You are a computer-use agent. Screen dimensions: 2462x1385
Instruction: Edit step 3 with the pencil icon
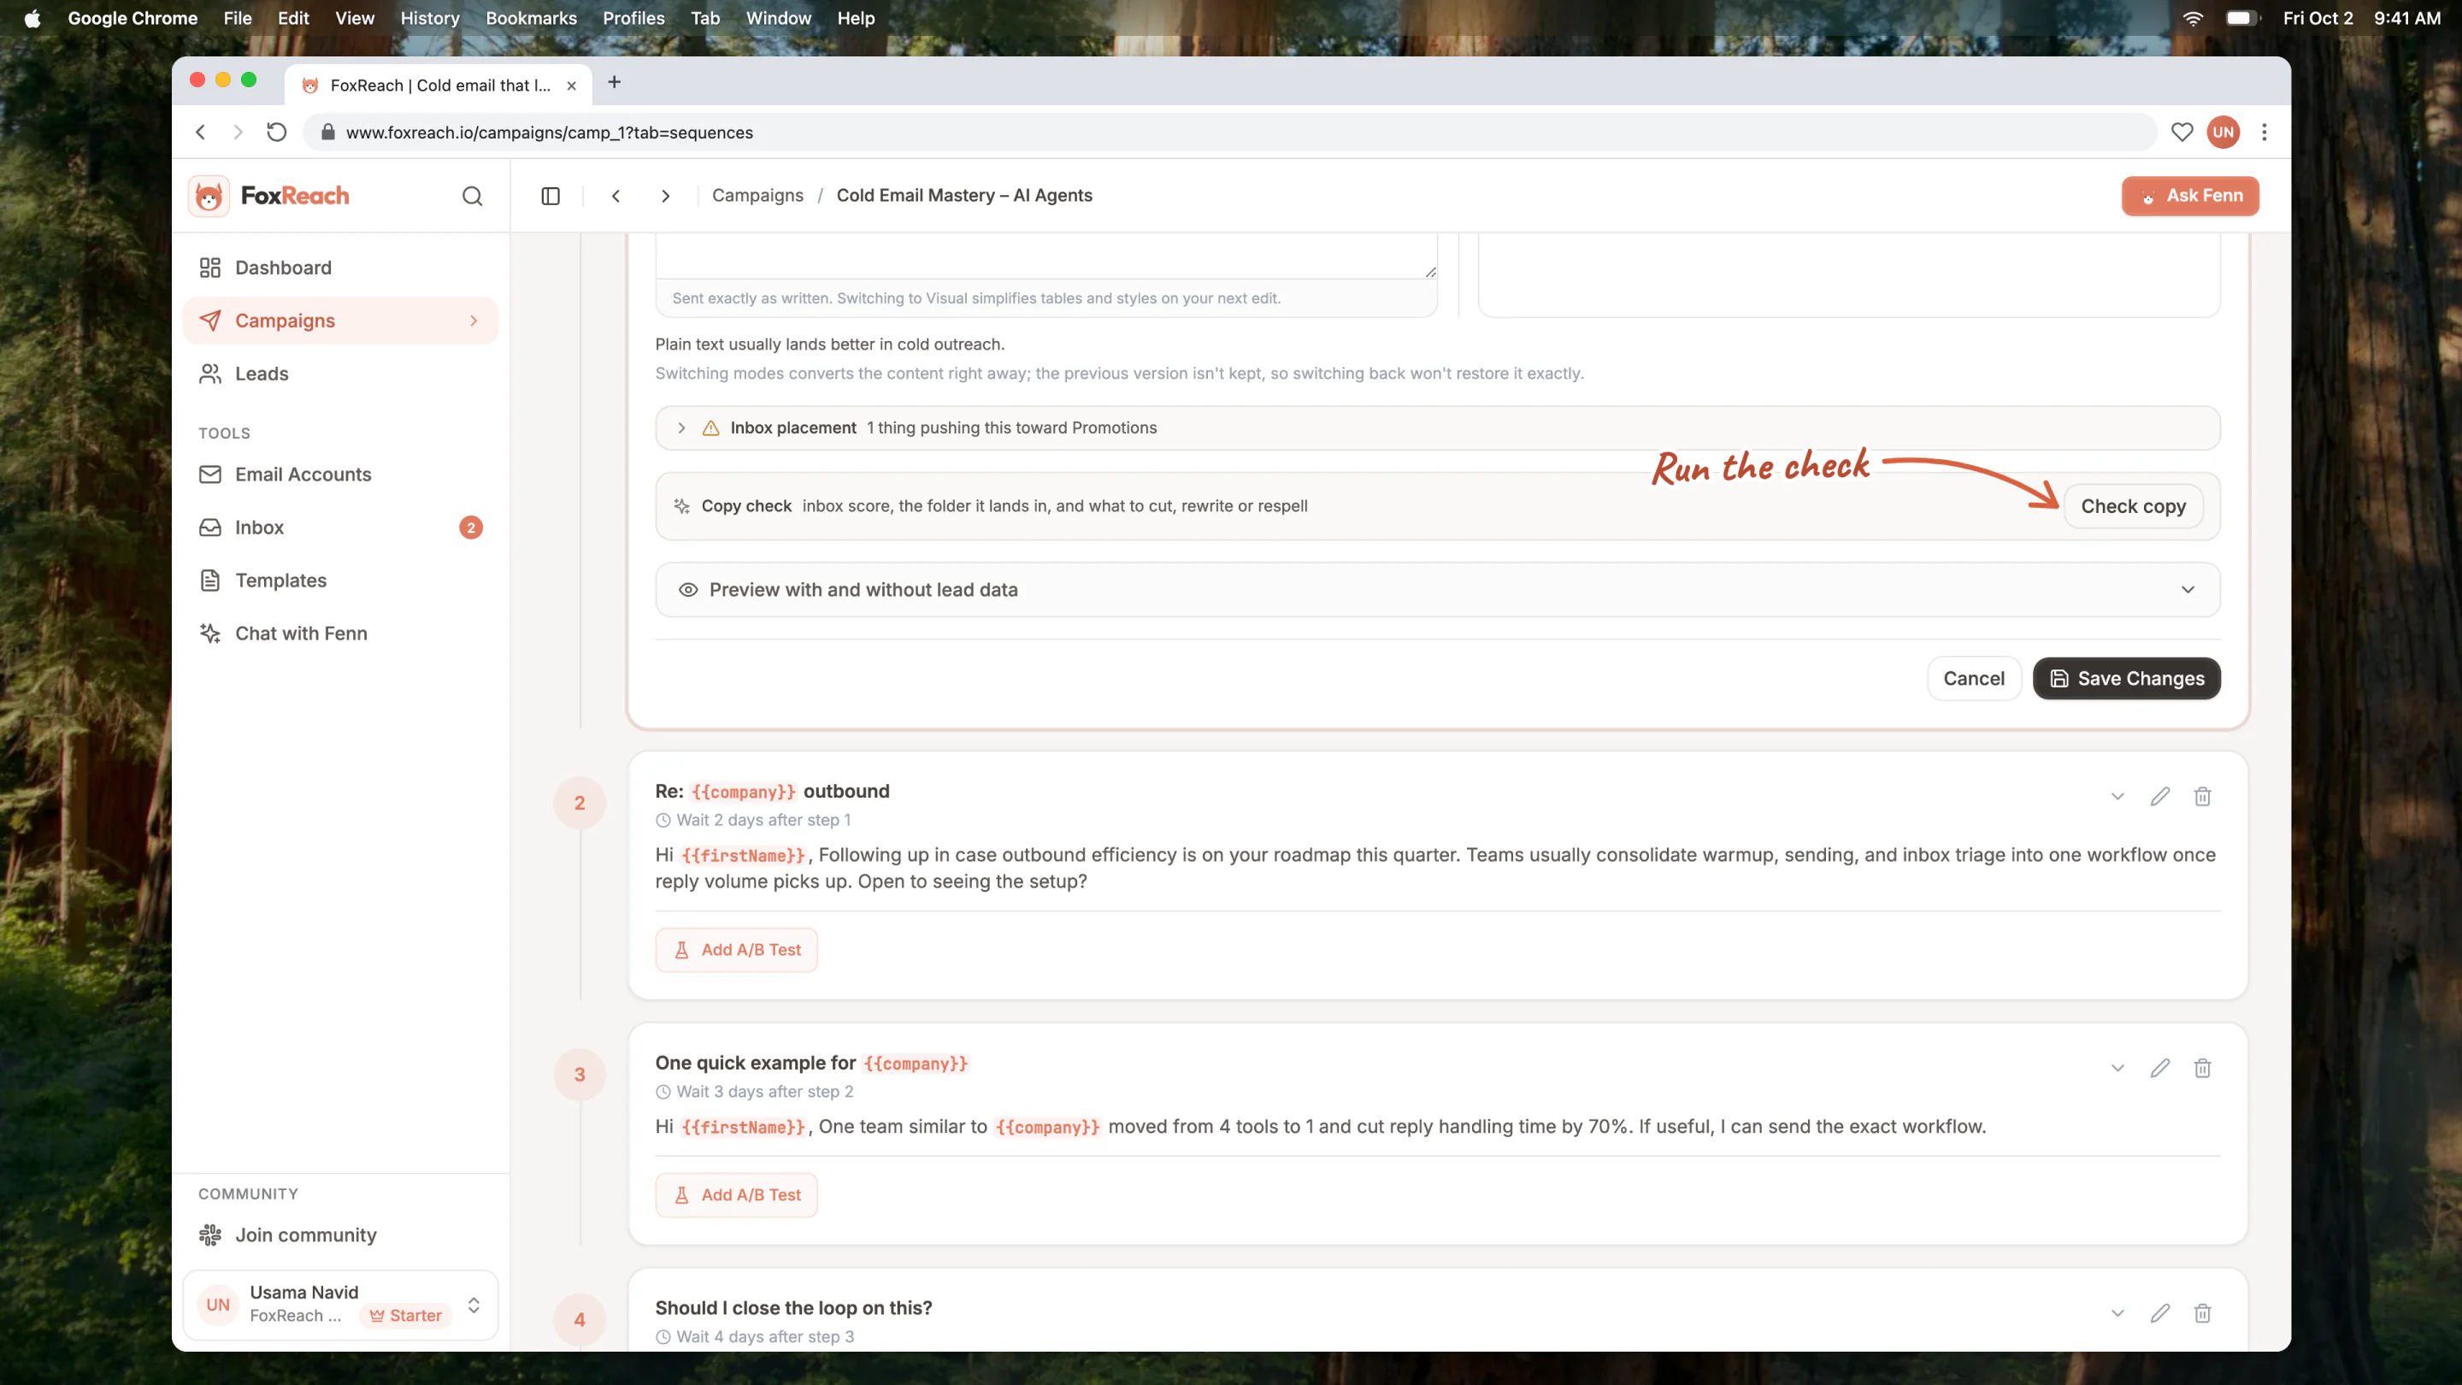pos(2160,1068)
